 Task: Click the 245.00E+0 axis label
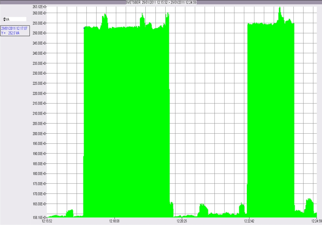click(x=39, y=43)
